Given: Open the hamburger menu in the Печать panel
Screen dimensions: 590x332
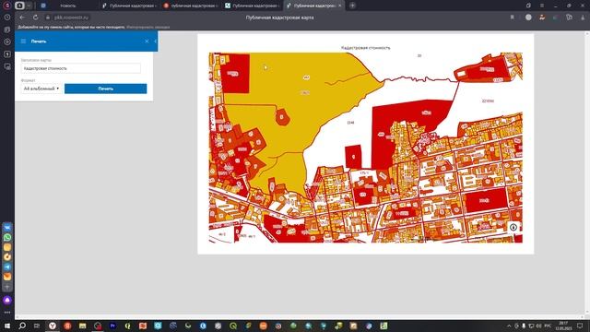Looking at the screenshot, I should [x=23, y=41].
